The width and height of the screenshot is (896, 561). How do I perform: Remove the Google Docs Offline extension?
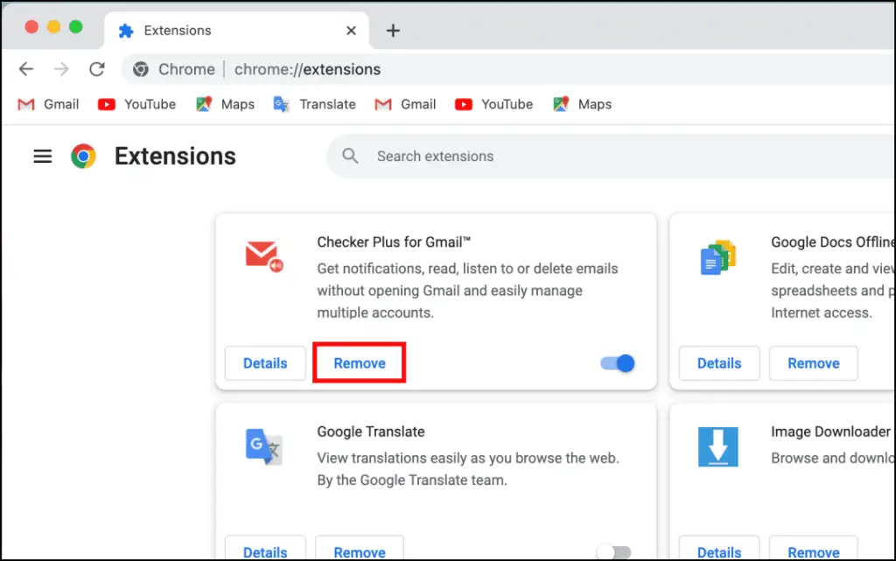pyautogui.click(x=814, y=363)
